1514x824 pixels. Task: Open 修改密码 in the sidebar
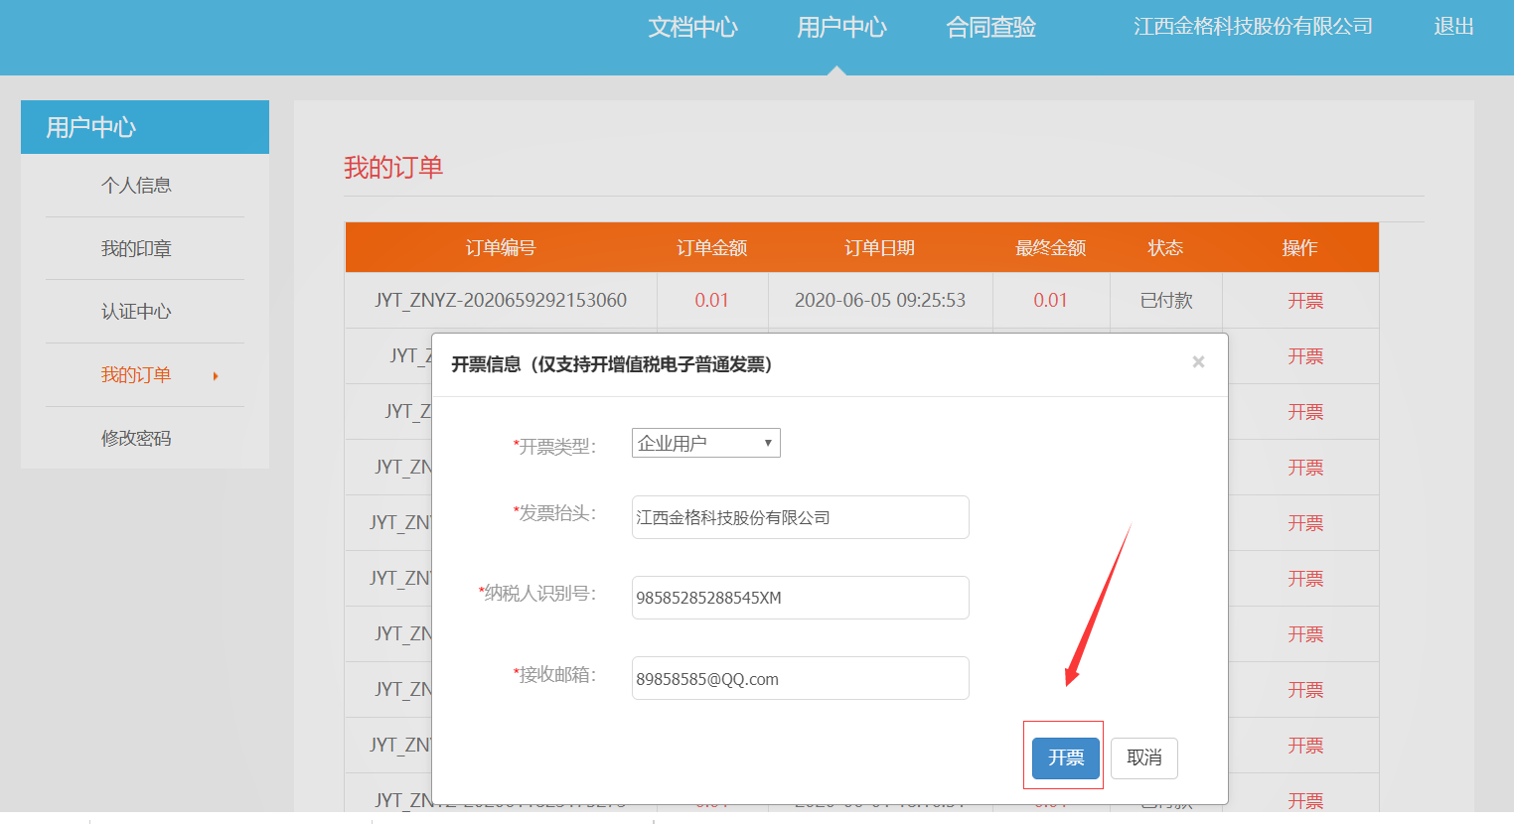pyautogui.click(x=136, y=439)
